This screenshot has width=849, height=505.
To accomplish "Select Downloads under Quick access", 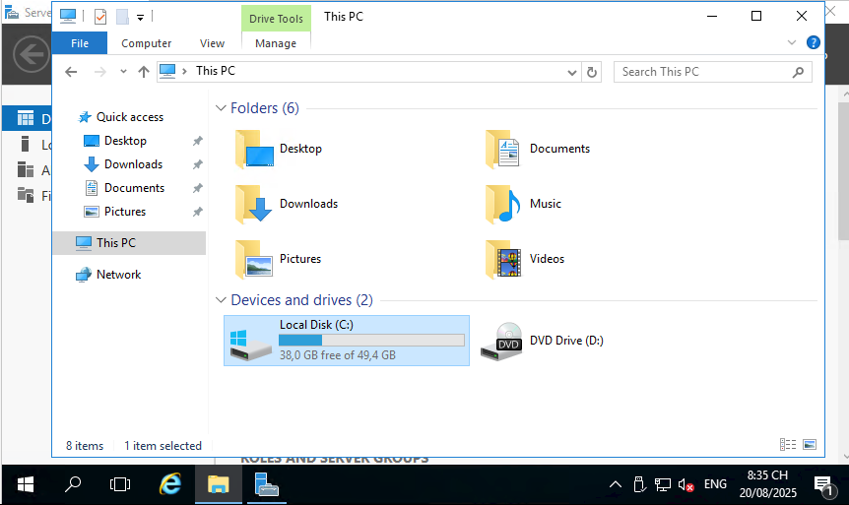I will coord(133,164).
